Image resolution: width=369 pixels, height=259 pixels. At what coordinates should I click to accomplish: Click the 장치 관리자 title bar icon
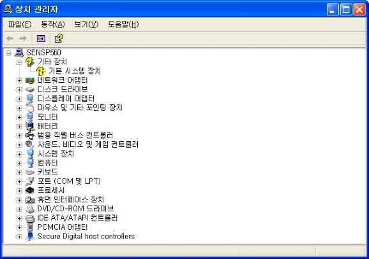click(8, 10)
